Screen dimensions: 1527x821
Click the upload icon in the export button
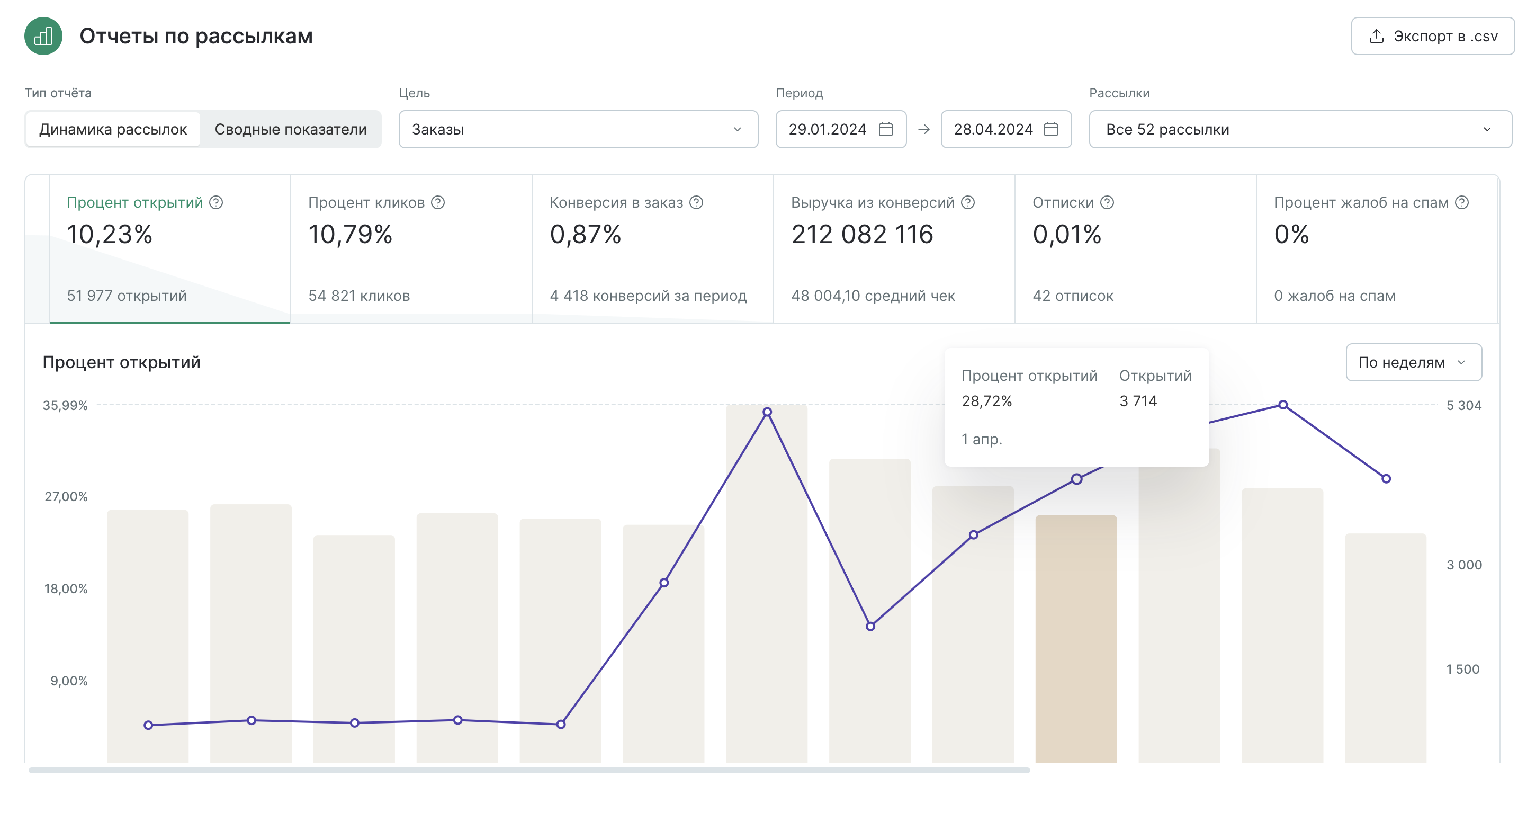tap(1377, 36)
